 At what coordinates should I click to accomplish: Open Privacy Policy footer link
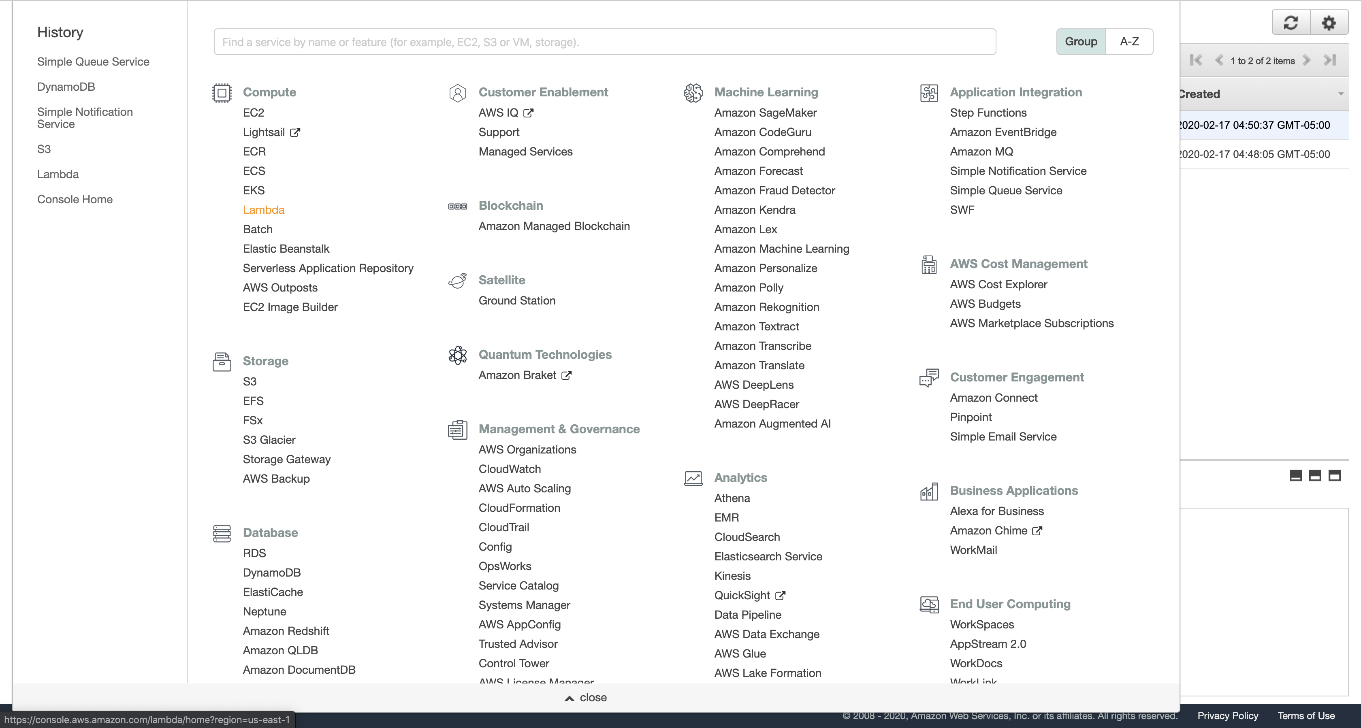pyautogui.click(x=1227, y=715)
